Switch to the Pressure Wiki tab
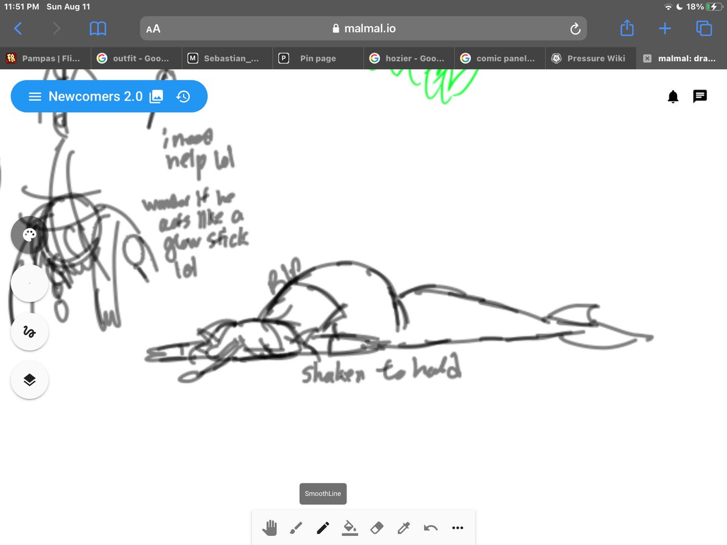 click(591, 59)
